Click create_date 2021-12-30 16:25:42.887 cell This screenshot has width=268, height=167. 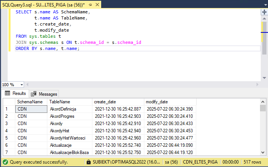tap(118, 109)
